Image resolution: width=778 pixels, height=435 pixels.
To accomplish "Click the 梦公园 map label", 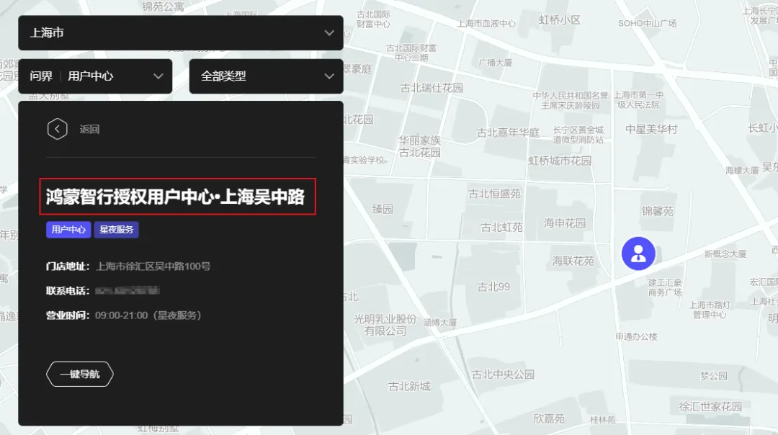I will (x=713, y=376).
